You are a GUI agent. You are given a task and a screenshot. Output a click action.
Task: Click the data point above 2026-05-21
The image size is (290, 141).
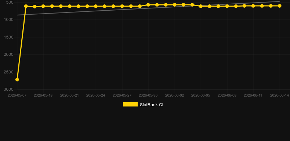point(69,6)
